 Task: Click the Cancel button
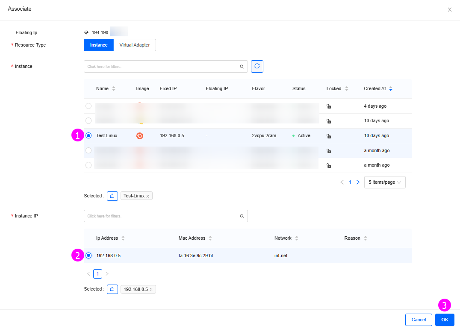click(419, 320)
